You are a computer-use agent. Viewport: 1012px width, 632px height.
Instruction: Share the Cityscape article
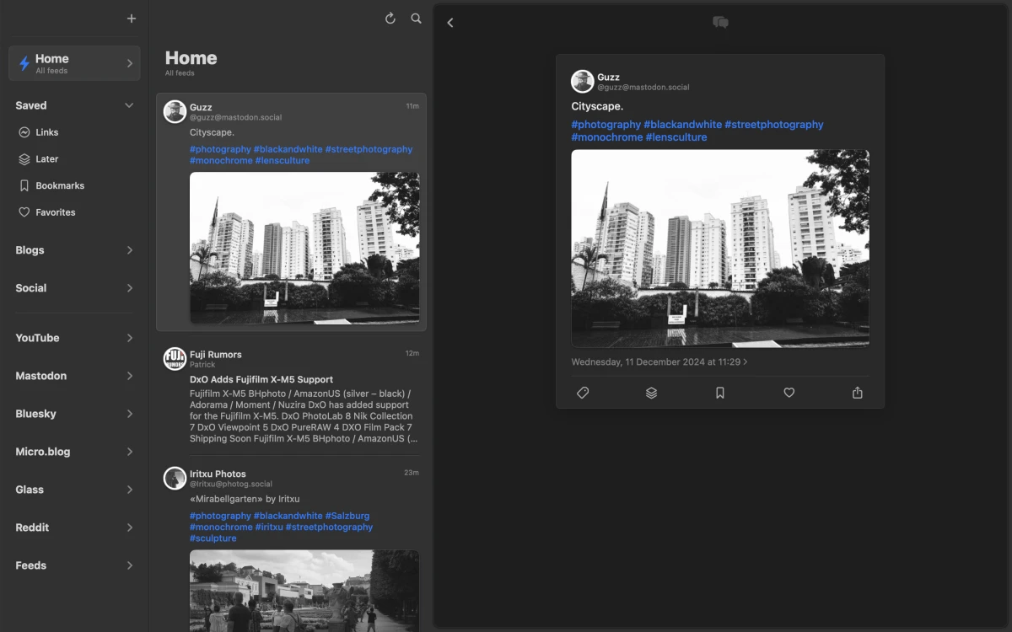(x=857, y=392)
